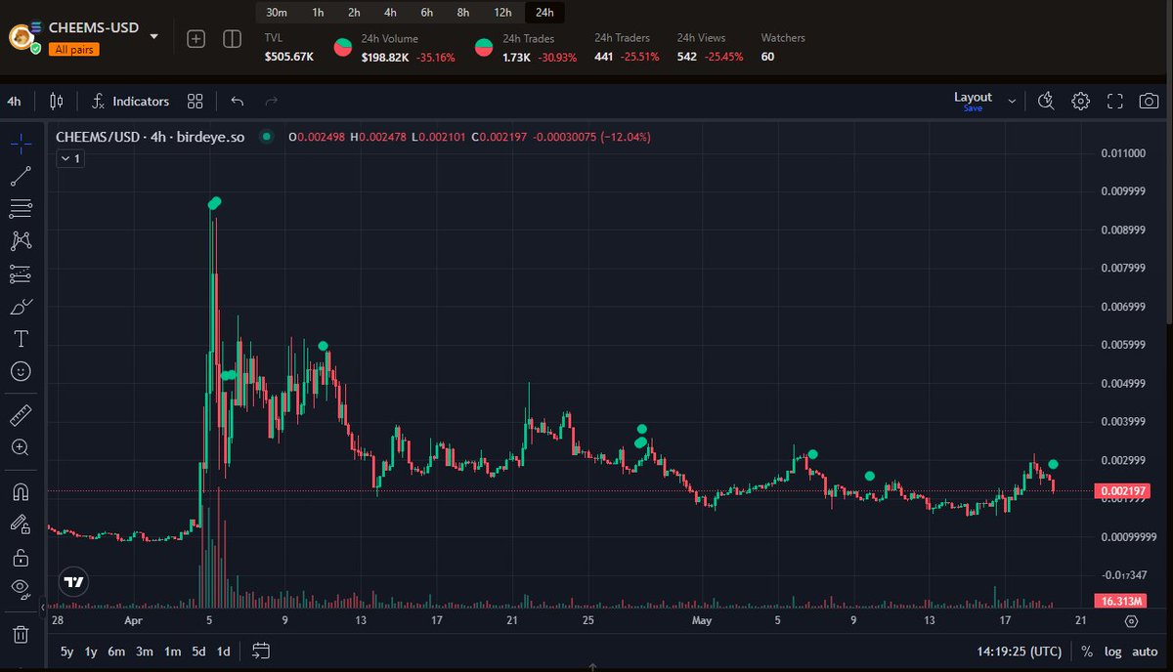The width and height of the screenshot is (1173, 672).
Task: Select the text annotation tool
Action: tap(21, 339)
